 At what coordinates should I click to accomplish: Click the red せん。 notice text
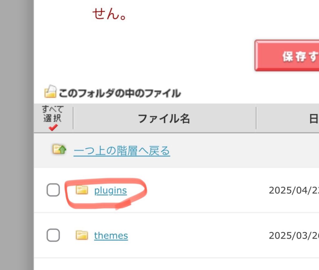click(109, 14)
